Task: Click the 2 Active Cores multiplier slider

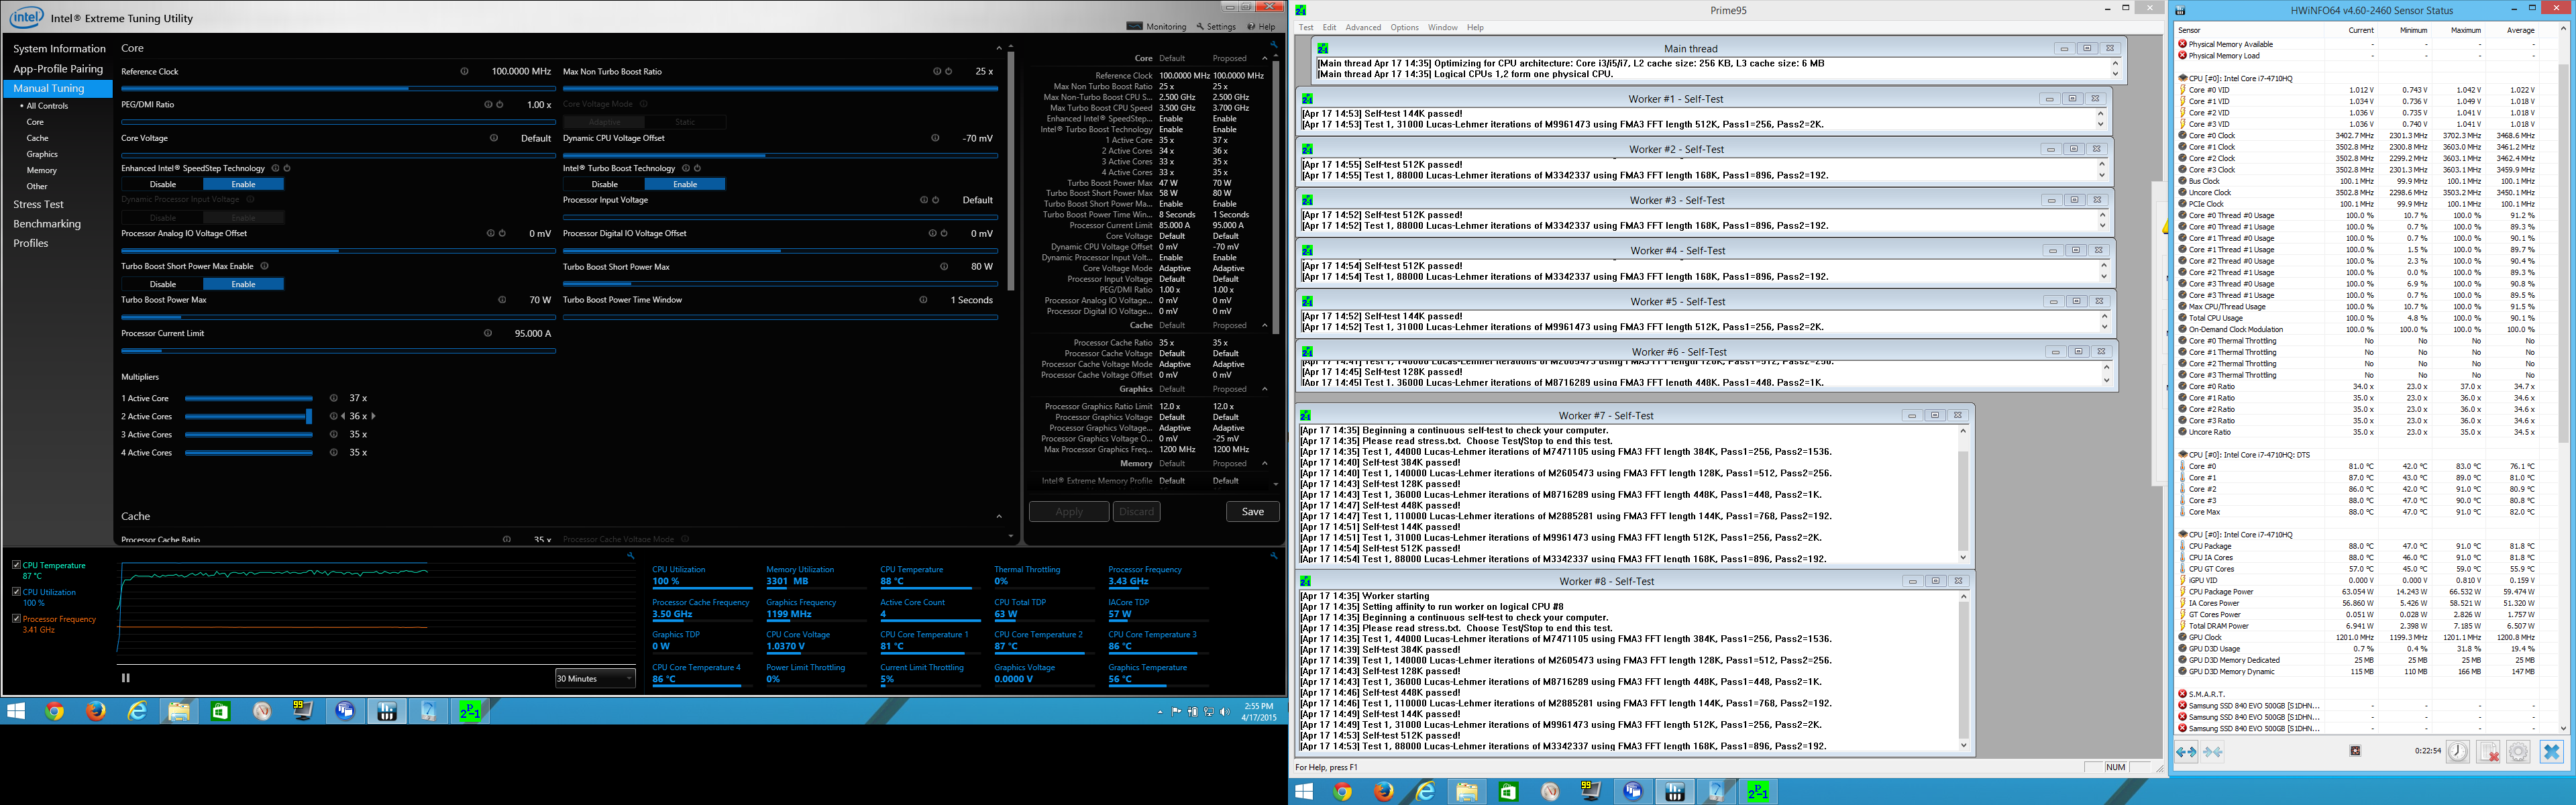Action: (249, 416)
